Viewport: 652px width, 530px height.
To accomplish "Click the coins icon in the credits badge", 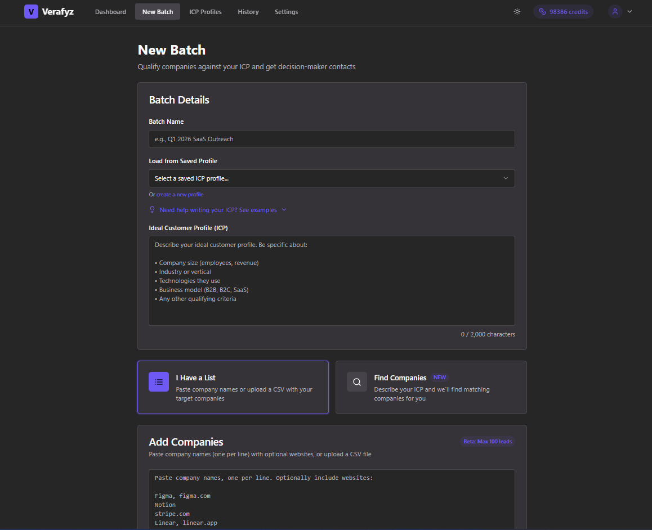I will 543,11.
